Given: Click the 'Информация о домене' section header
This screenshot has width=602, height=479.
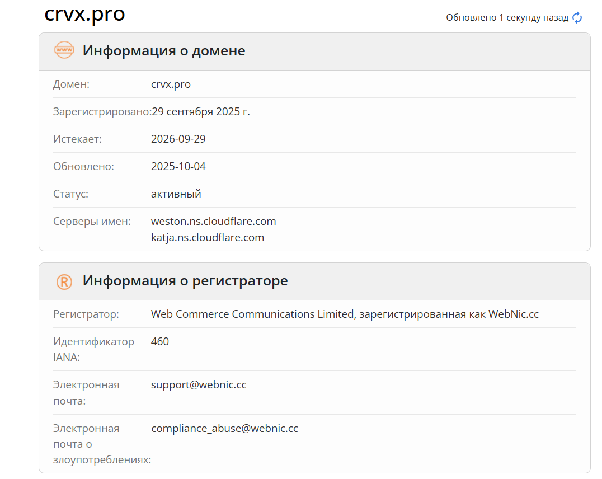Looking at the screenshot, I should 164,50.
